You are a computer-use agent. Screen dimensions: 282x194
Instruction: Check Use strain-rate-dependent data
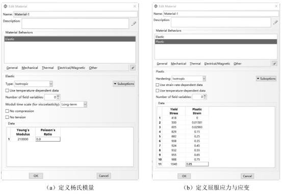point(158,85)
